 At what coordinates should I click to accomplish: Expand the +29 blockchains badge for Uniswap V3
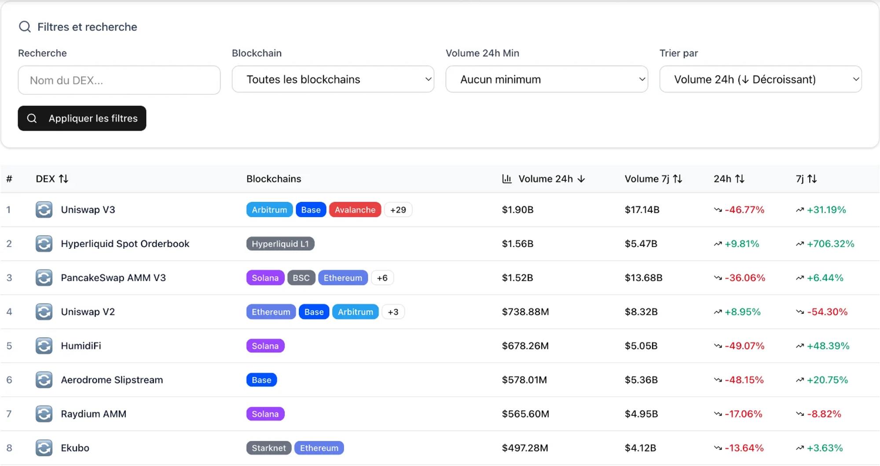coord(398,210)
